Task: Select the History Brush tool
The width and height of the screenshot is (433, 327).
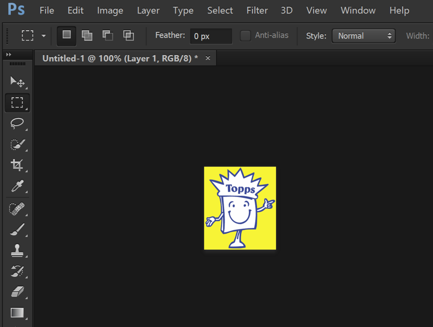Action: coord(17,271)
